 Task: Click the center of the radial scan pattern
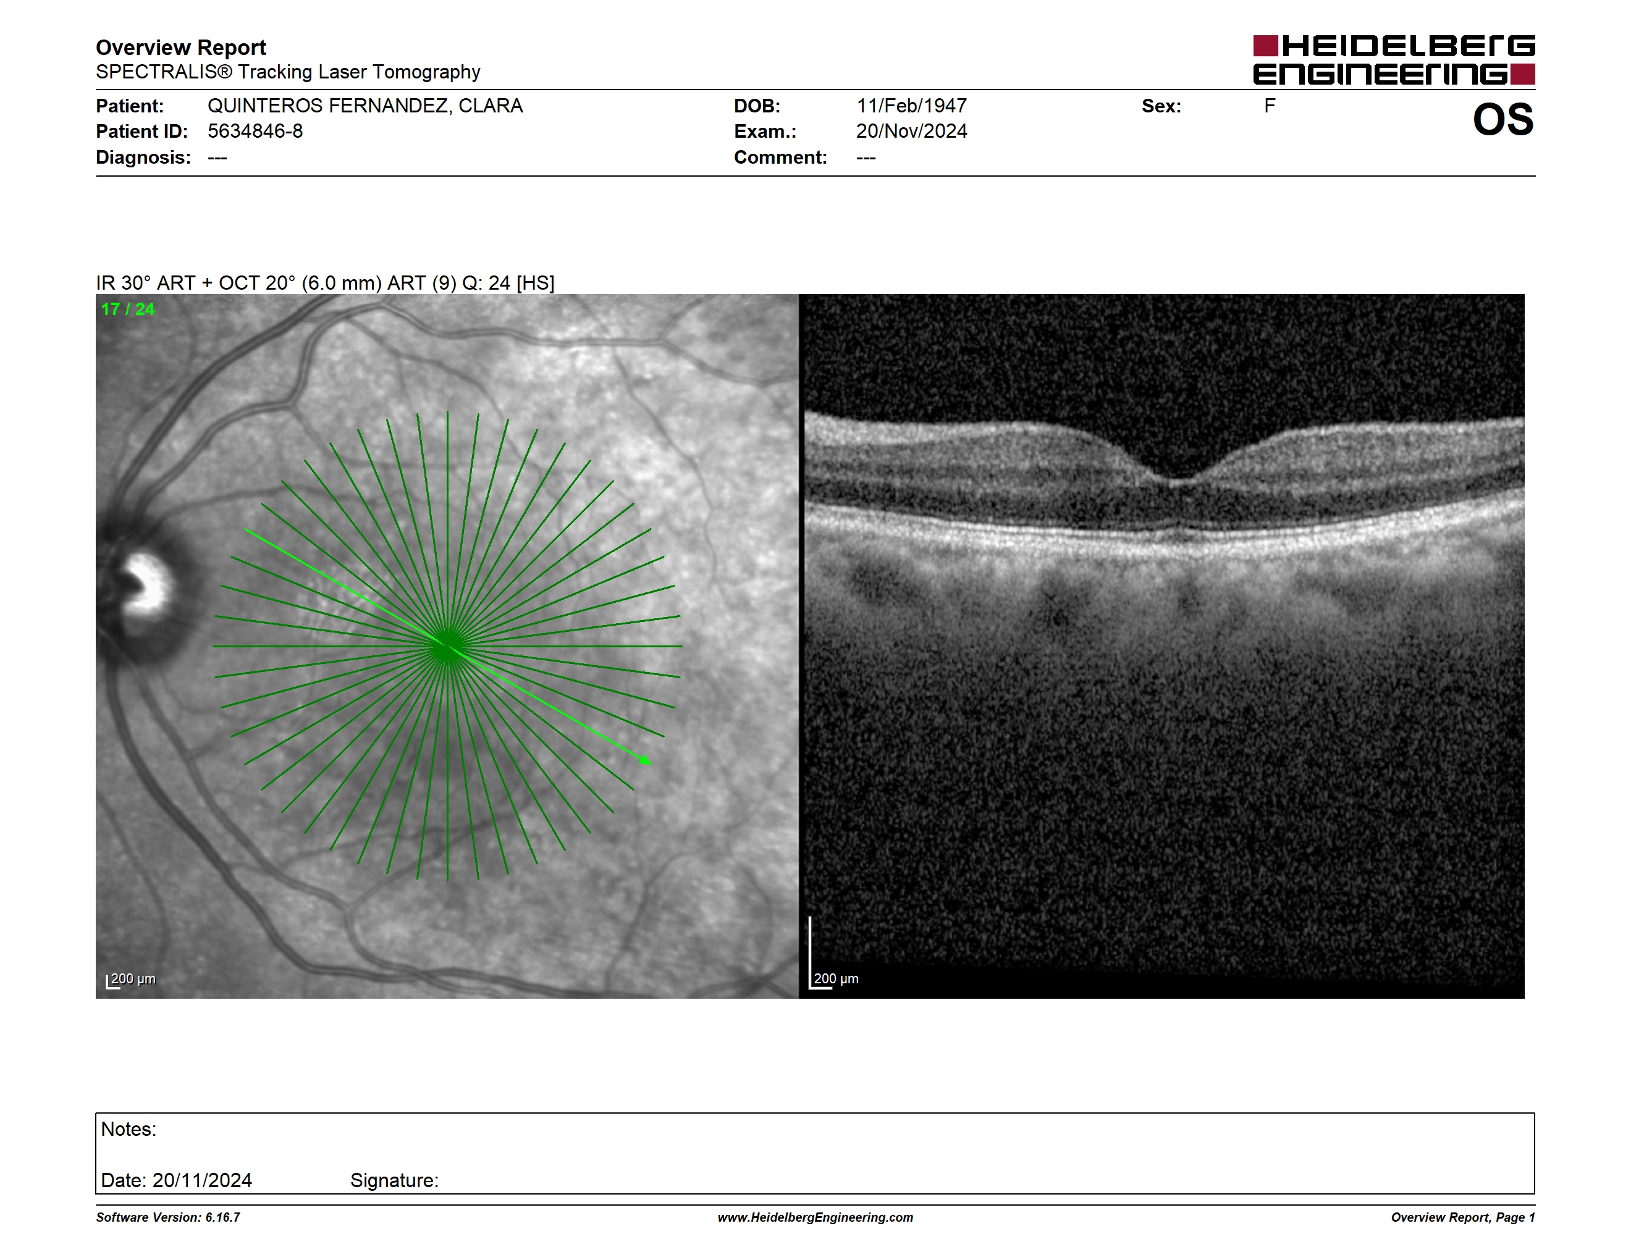[x=447, y=647]
